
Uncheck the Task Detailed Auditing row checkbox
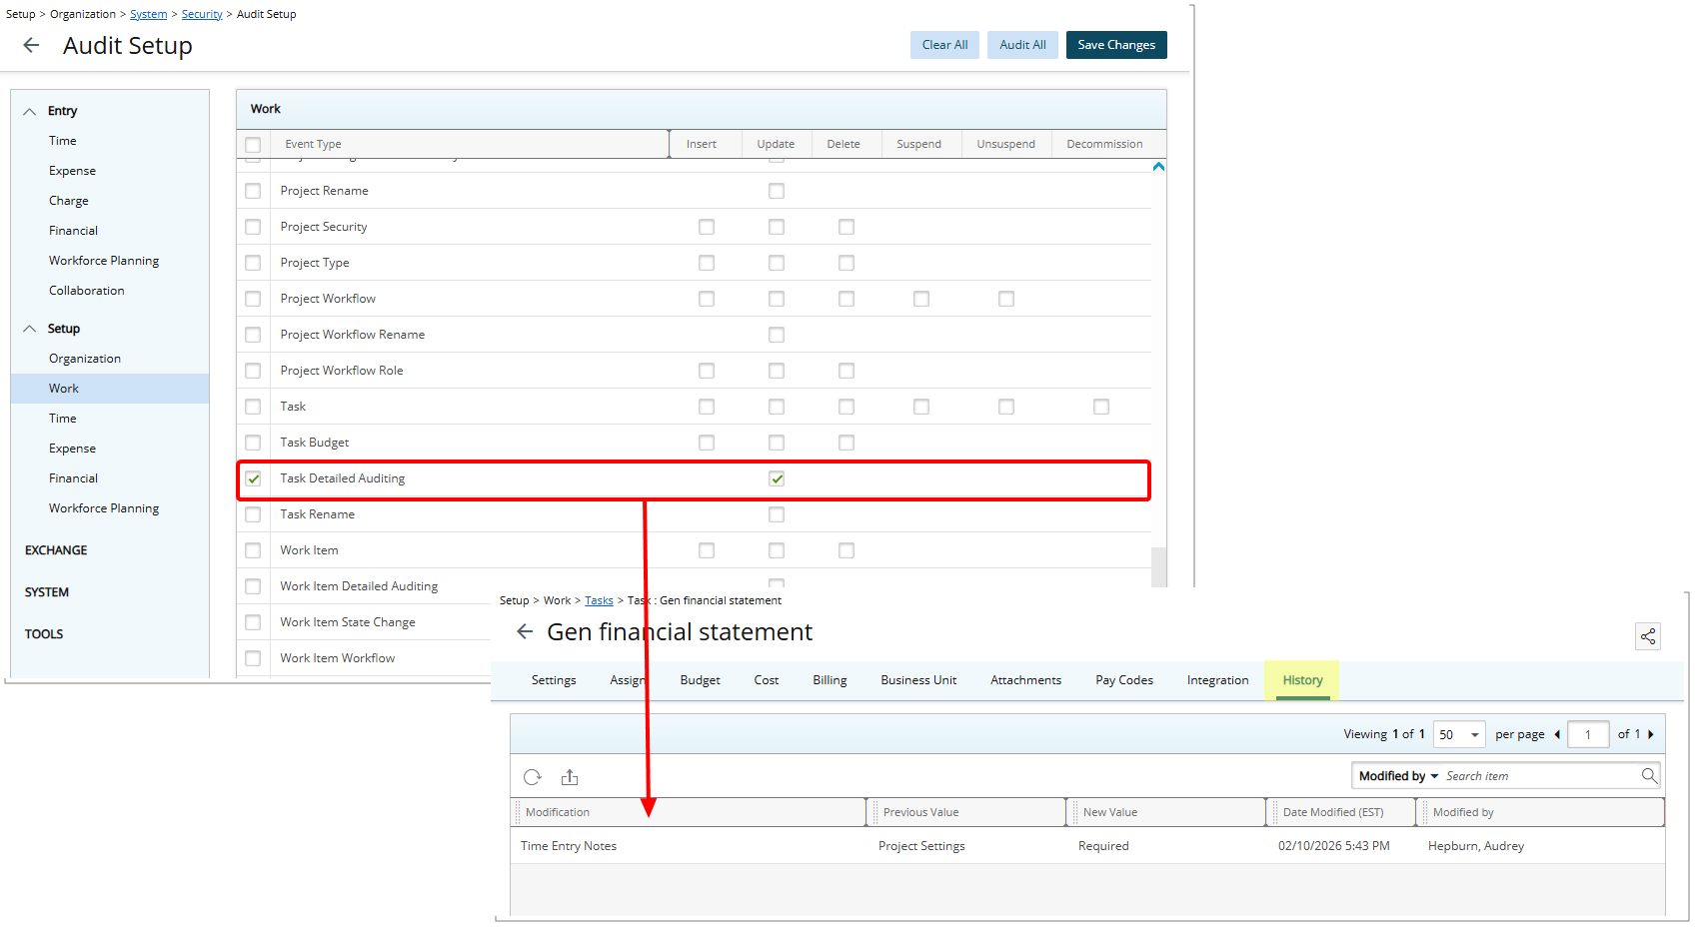click(x=253, y=478)
